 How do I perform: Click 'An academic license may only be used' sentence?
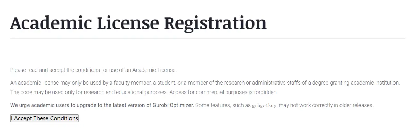[205, 83]
